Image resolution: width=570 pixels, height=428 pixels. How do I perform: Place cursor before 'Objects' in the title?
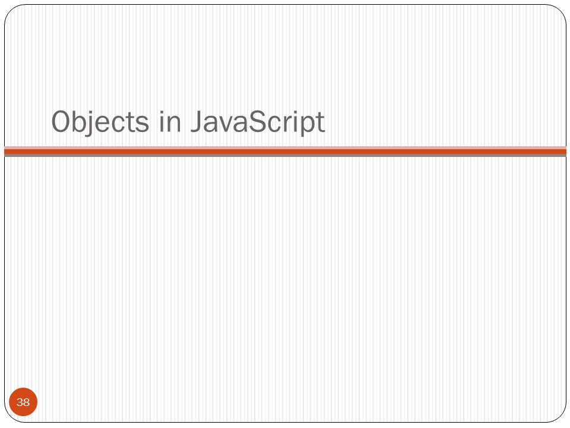click(x=51, y=122)
